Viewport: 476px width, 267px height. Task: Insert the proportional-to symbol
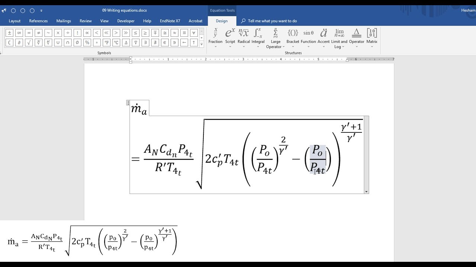(87, 33)
